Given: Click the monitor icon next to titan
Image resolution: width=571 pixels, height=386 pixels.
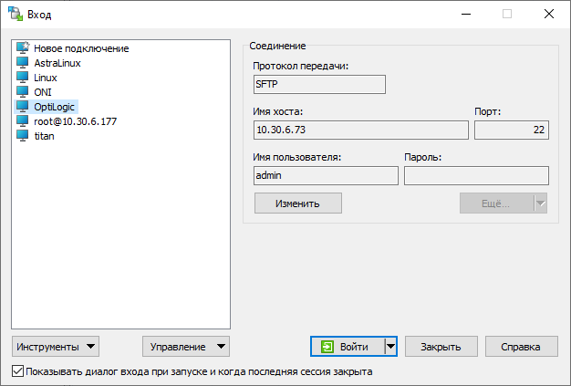Looking at the screenshot, I should coord(23,135).
